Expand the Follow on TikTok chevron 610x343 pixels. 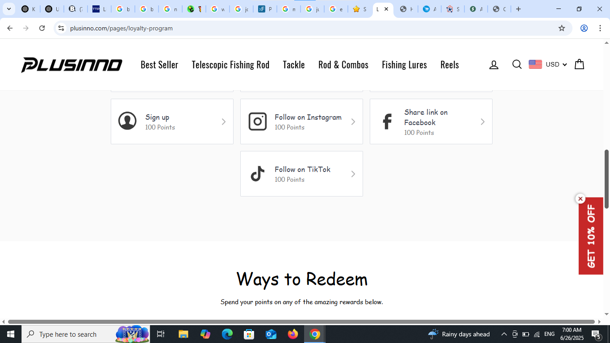click(353, 174)
